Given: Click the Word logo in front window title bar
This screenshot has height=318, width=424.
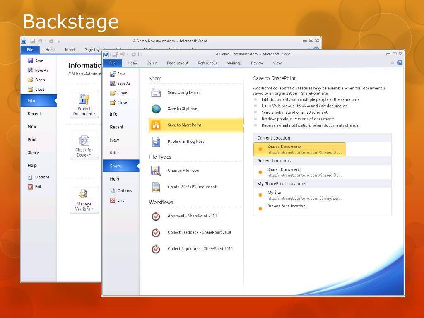Looking at the screenshot, I should tap(106, 55).
